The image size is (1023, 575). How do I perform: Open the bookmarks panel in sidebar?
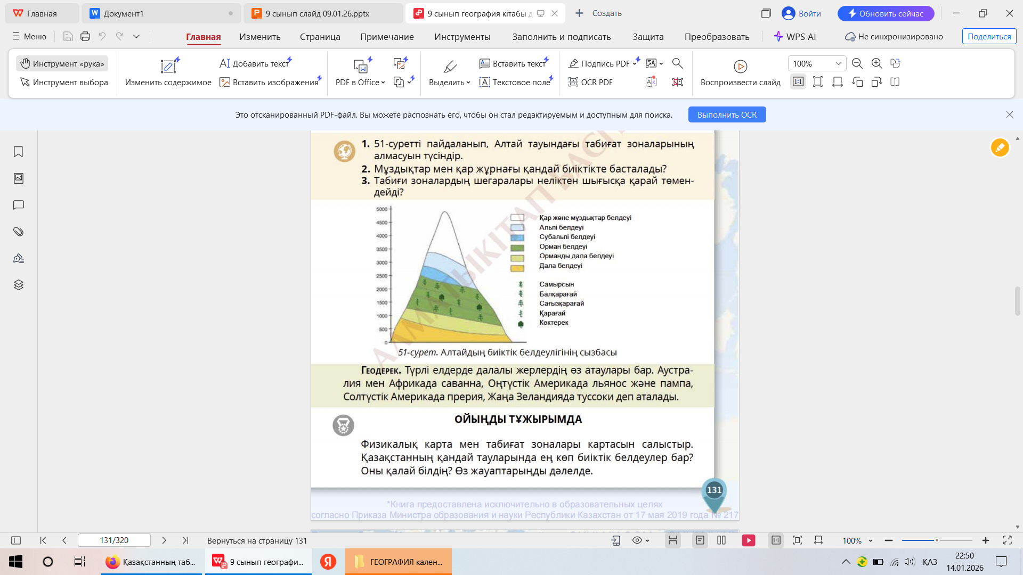pyautogui.click(x=18, y=152)
